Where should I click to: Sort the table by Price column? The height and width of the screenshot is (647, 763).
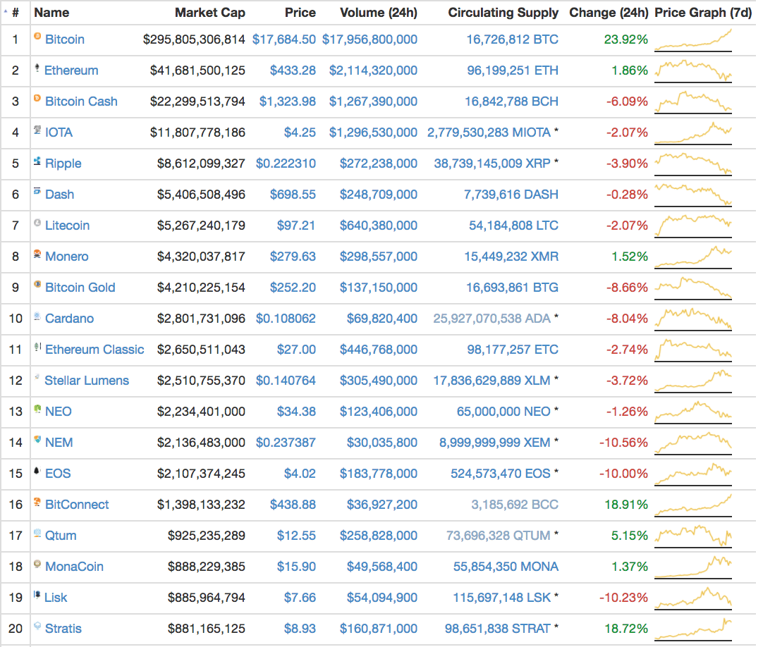point(300,12)
